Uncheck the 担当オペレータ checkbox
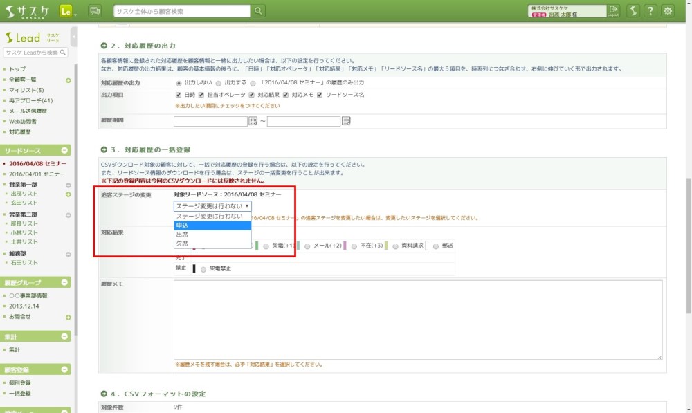Image resolution: width=692 pixels, height=413 pixels. (x=201, y=94)
